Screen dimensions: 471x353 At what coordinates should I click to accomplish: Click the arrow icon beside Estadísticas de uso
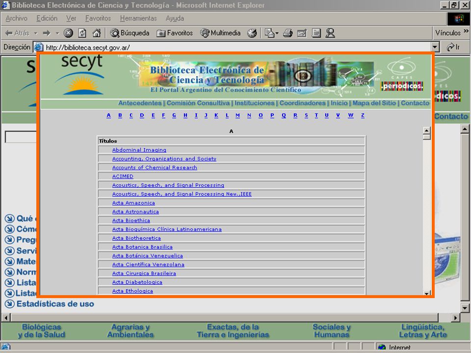[x=10, y=304]
